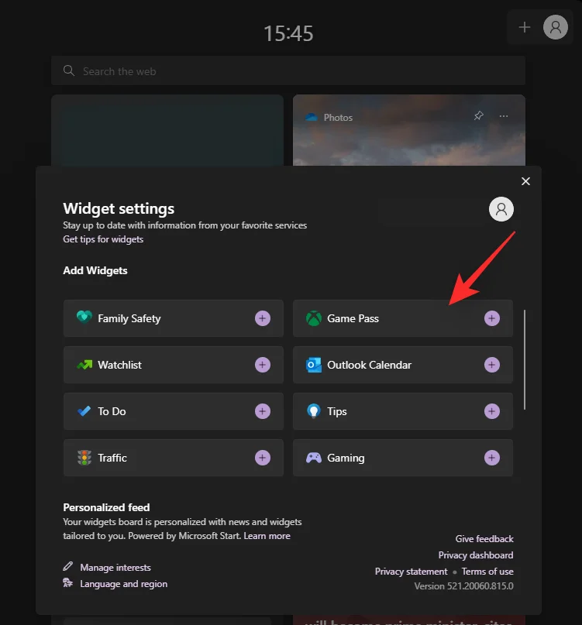Click the Language and region translate icon

[x=68, y=582]
